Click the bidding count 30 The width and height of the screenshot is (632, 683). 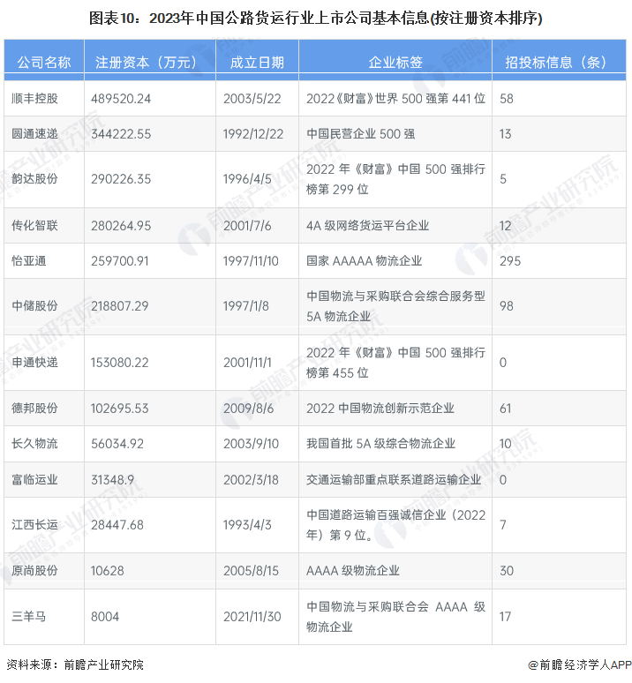click(x=507, y=571)
